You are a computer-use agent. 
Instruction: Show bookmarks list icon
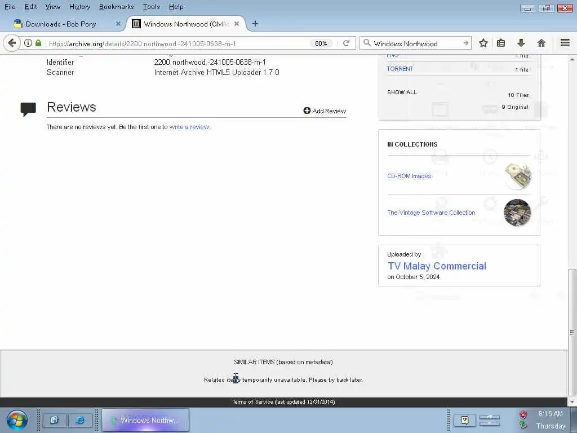[x=501, y=43]
